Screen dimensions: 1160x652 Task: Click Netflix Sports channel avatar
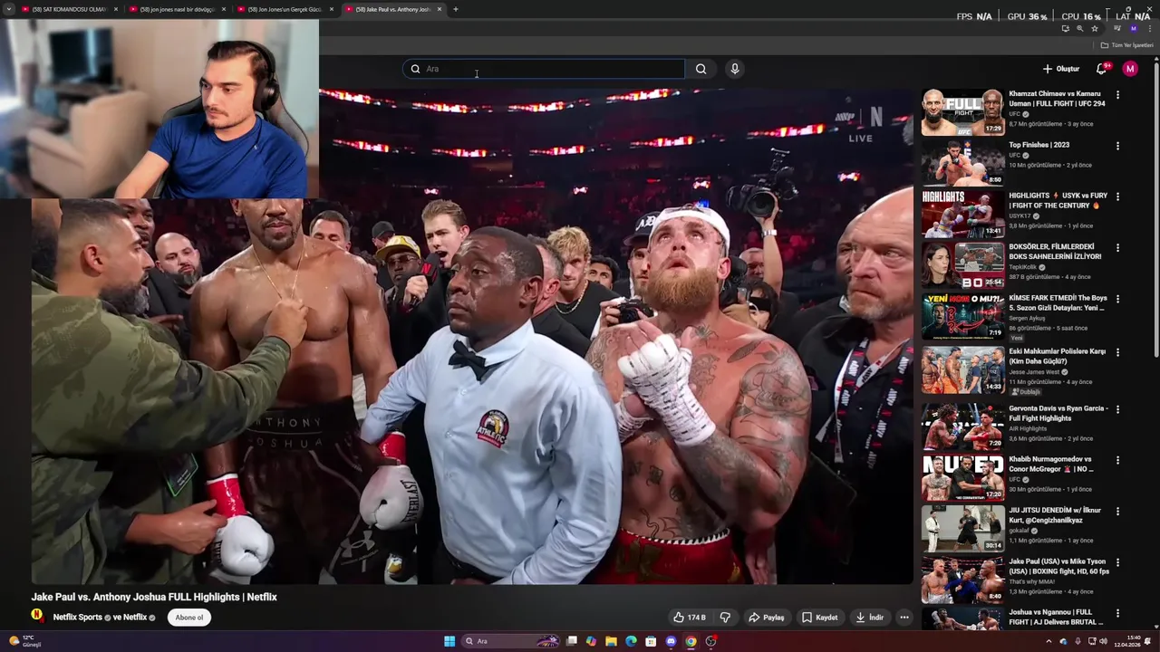coord(37,616)
